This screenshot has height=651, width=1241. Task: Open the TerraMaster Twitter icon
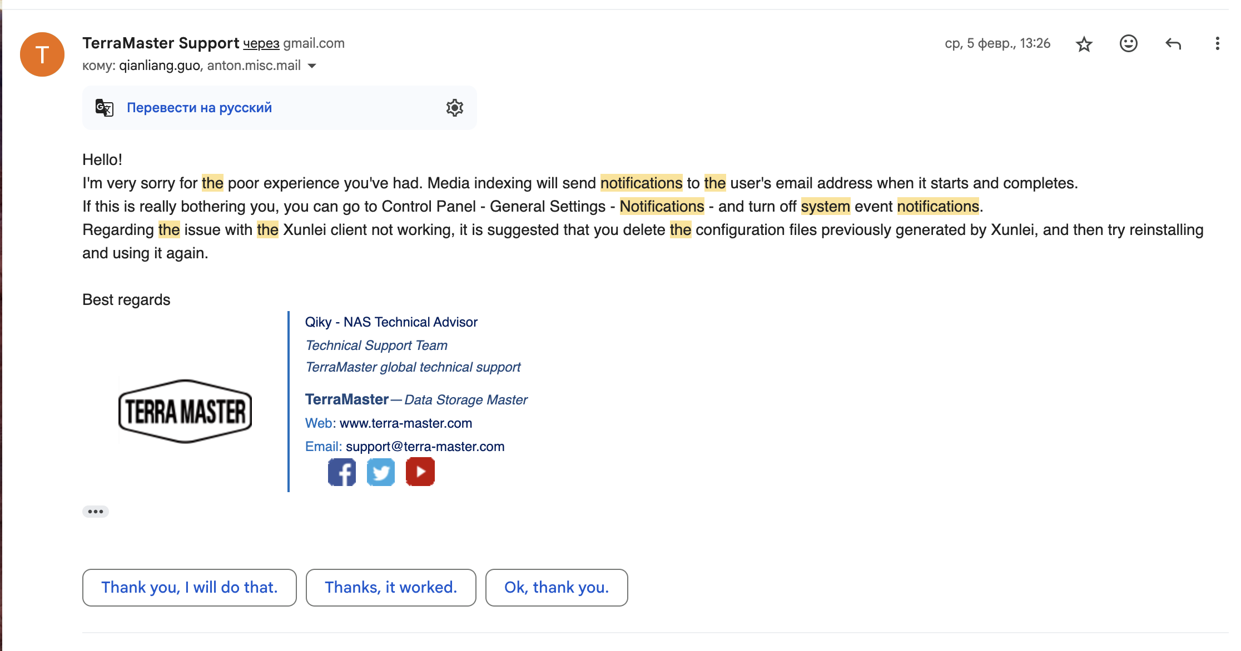pyautogui.click(x=381, y=472)
